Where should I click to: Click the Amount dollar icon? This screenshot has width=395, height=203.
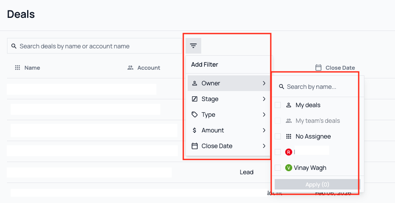tap(195, 130)
